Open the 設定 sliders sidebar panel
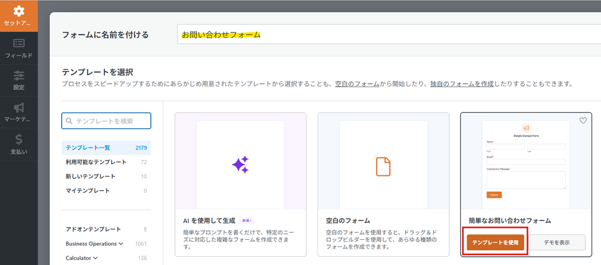 pos(19,80)
